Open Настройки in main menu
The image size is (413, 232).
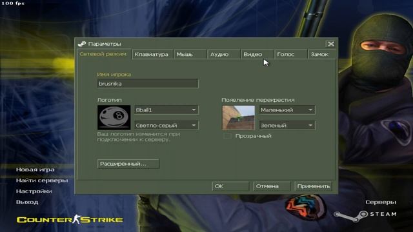(x=34, y=191)
